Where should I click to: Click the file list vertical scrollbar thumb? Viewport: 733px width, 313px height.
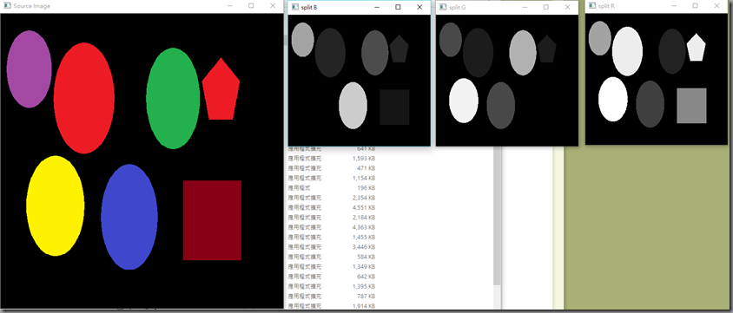click(x=497, y=217)
